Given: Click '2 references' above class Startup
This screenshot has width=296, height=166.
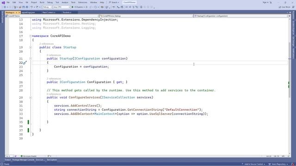Looking at the screenshot, I should pos(46,44).
